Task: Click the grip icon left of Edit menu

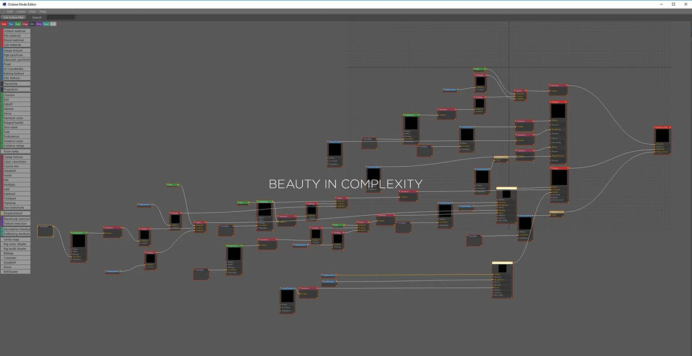Action: coord(2,12)
